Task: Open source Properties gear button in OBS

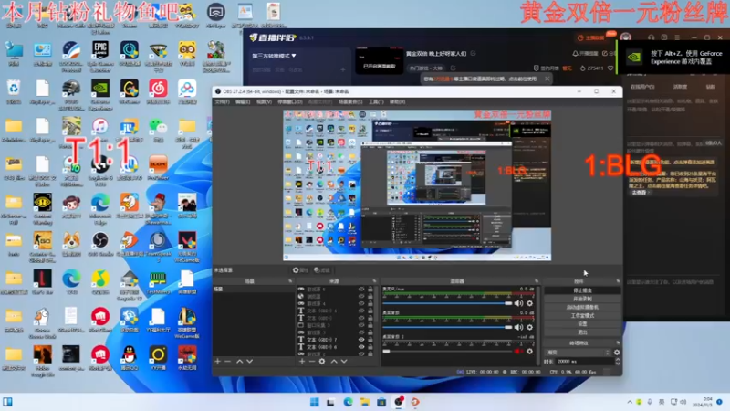Action: pyautogui.click(x=300, y=270)
